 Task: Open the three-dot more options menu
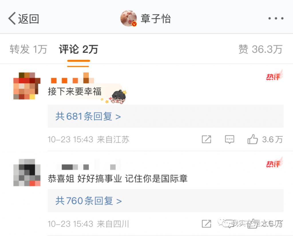click(276, 18)
